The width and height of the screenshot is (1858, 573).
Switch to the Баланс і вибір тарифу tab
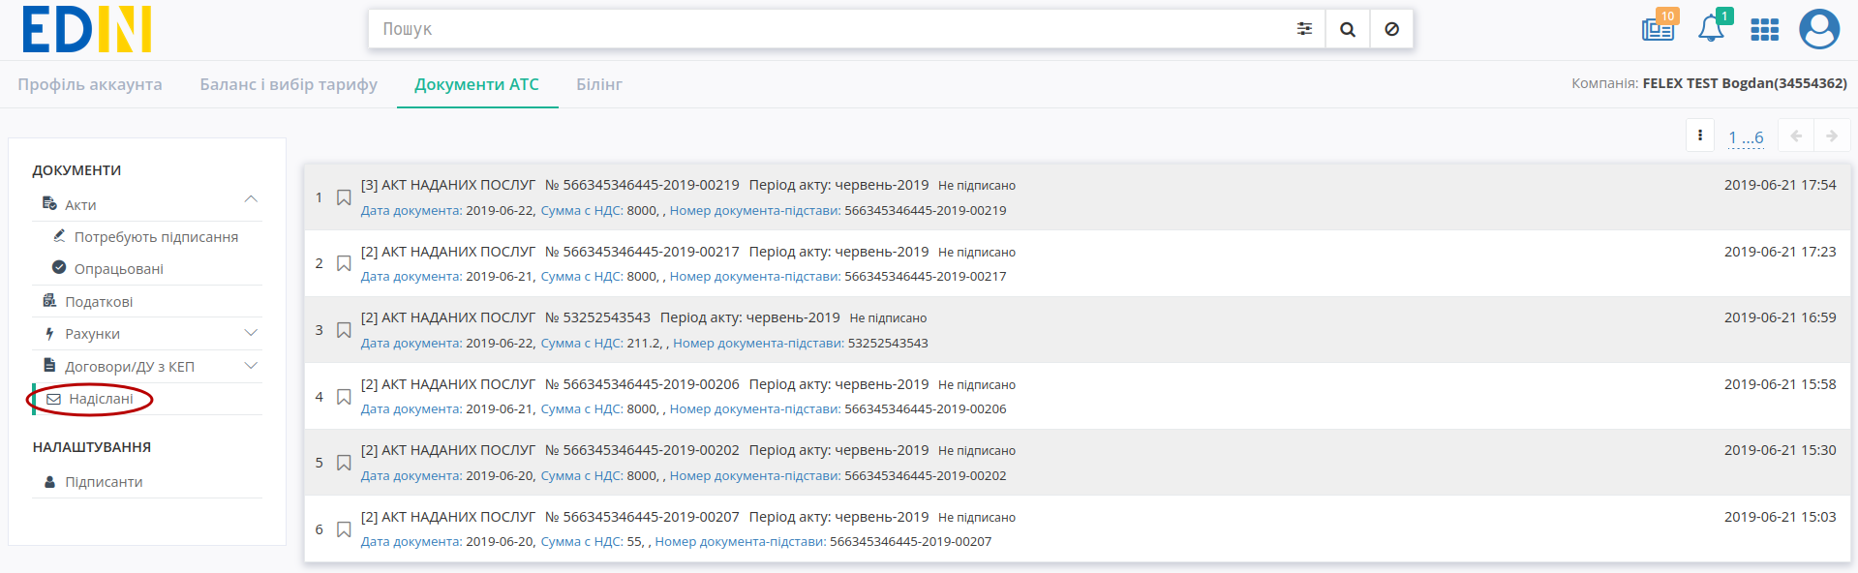click(x=289, y=84)
